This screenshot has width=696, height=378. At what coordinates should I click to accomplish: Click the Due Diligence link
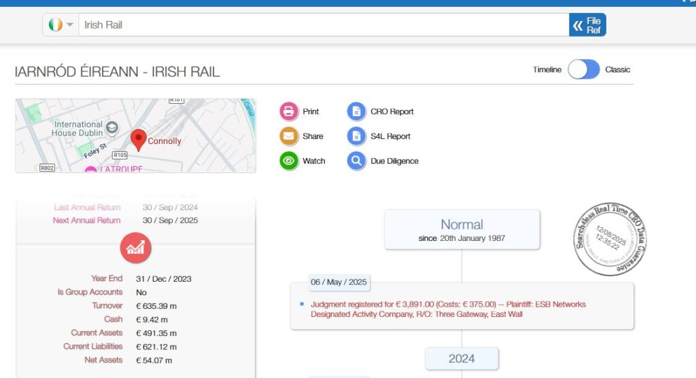click(395, 162)
